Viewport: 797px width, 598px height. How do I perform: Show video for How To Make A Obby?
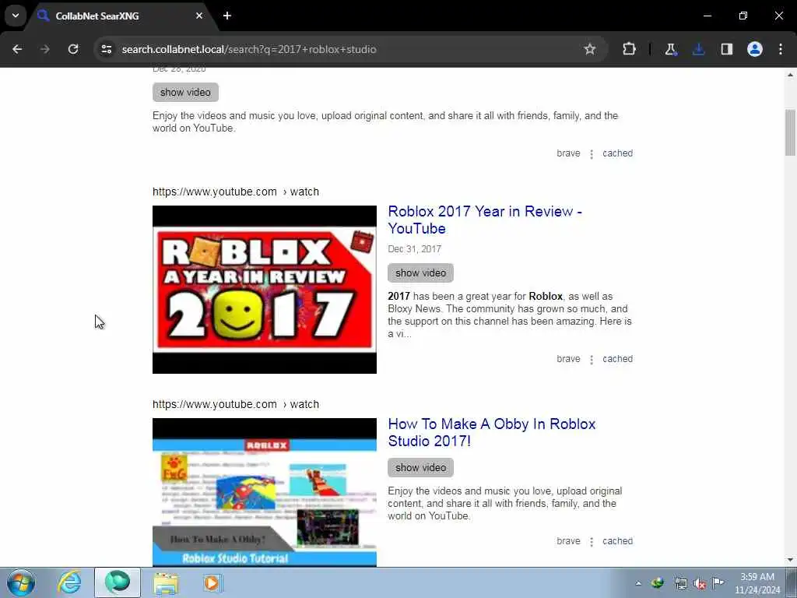[x=420, y=468]
